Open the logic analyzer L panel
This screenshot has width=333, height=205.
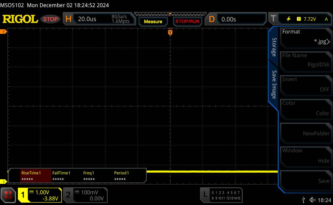(x=205, y=195)
